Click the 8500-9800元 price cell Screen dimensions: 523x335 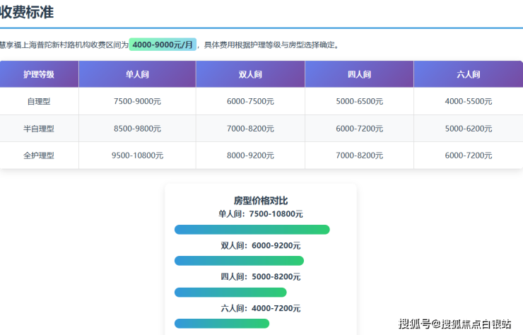point(137,129)
